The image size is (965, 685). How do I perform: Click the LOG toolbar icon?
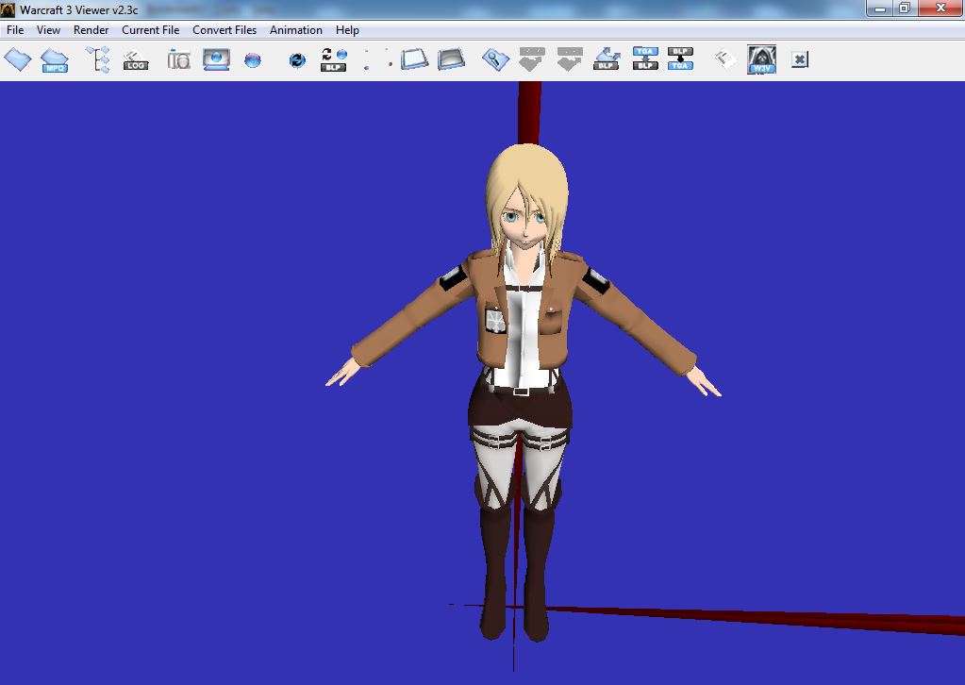[136, 60]
